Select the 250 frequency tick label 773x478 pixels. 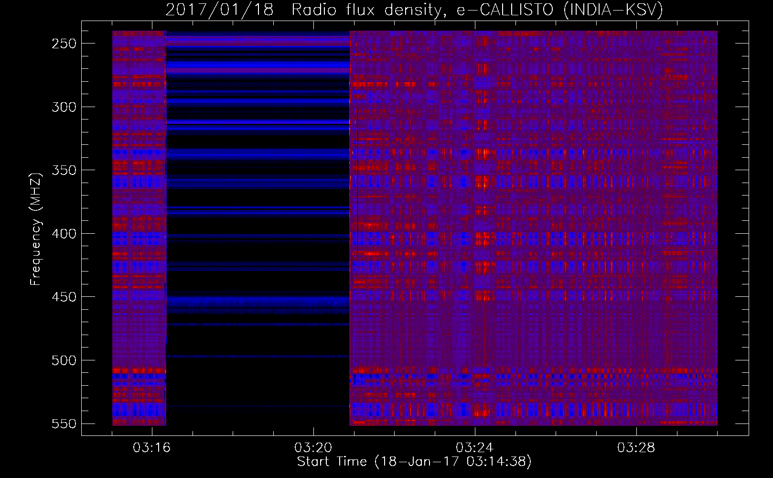pyautogui.click(x=64, y=43)
